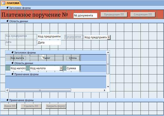The height and width of the screenshot is (116, 164).
Task: Select the ПЛАТЕЖИ form tab
Action: (x=11, y=3)
